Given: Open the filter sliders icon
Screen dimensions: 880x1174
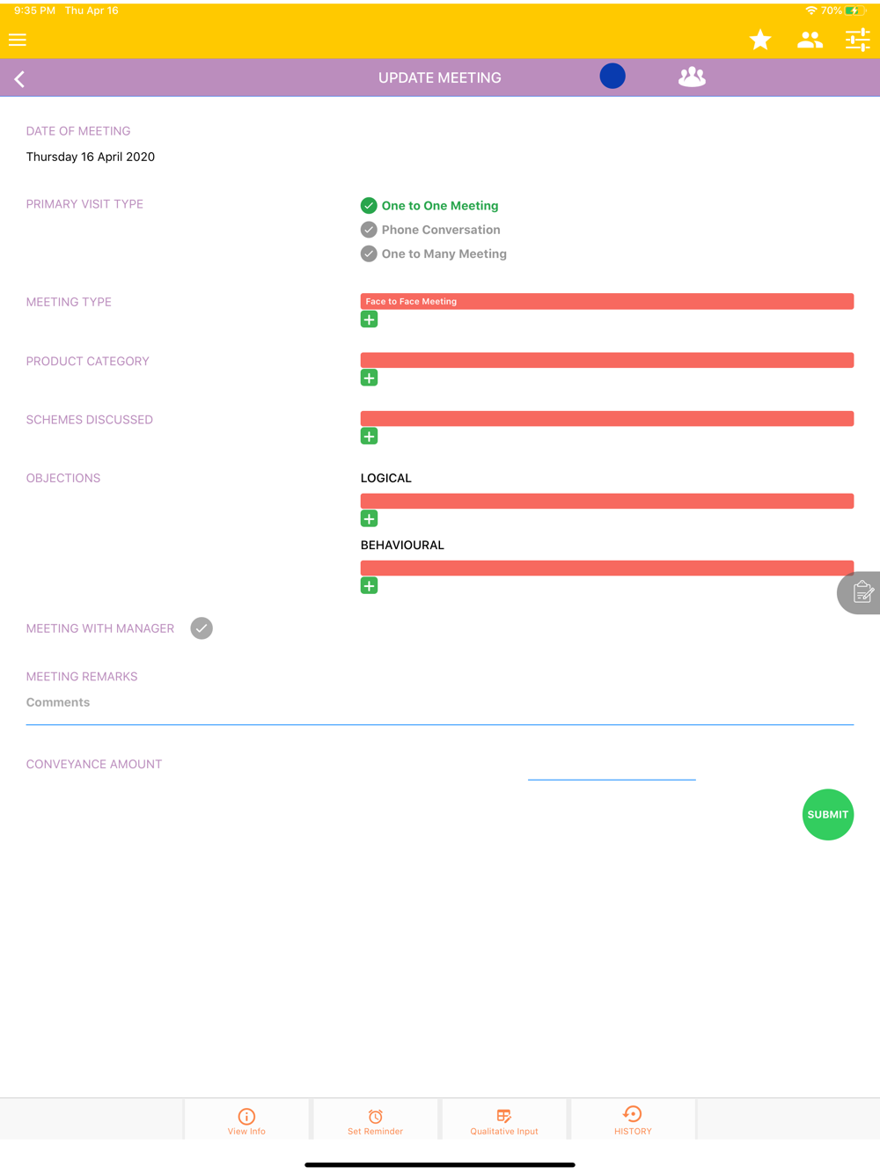Looking at the screenshot, I should 858,40.
